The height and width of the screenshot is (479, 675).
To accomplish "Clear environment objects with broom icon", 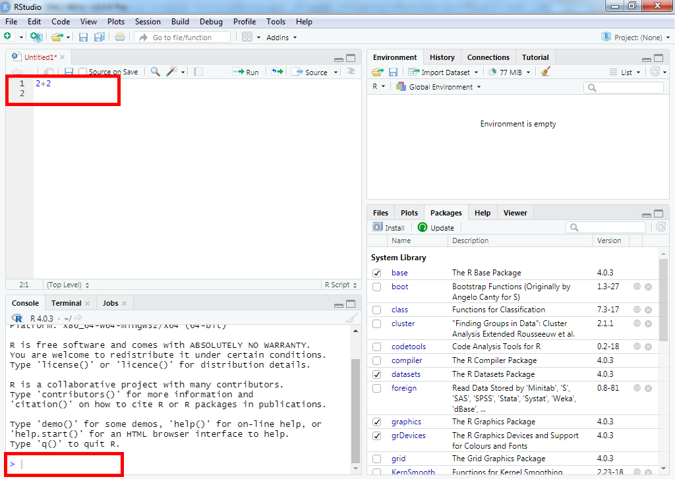I will point(545,72).
